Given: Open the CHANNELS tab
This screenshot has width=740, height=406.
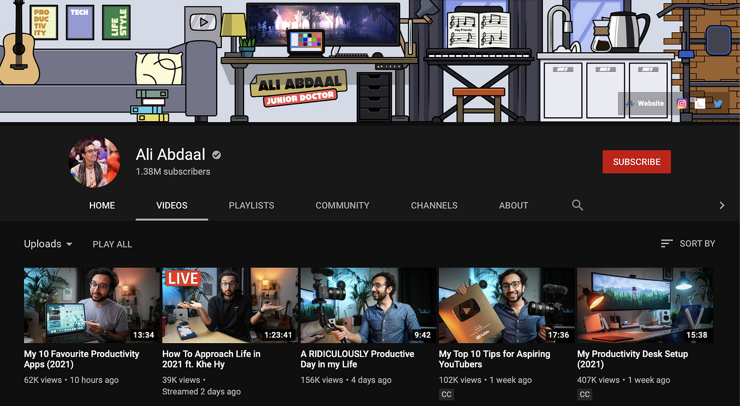Looking at the screenshot, I should click(x=434, y=205).
